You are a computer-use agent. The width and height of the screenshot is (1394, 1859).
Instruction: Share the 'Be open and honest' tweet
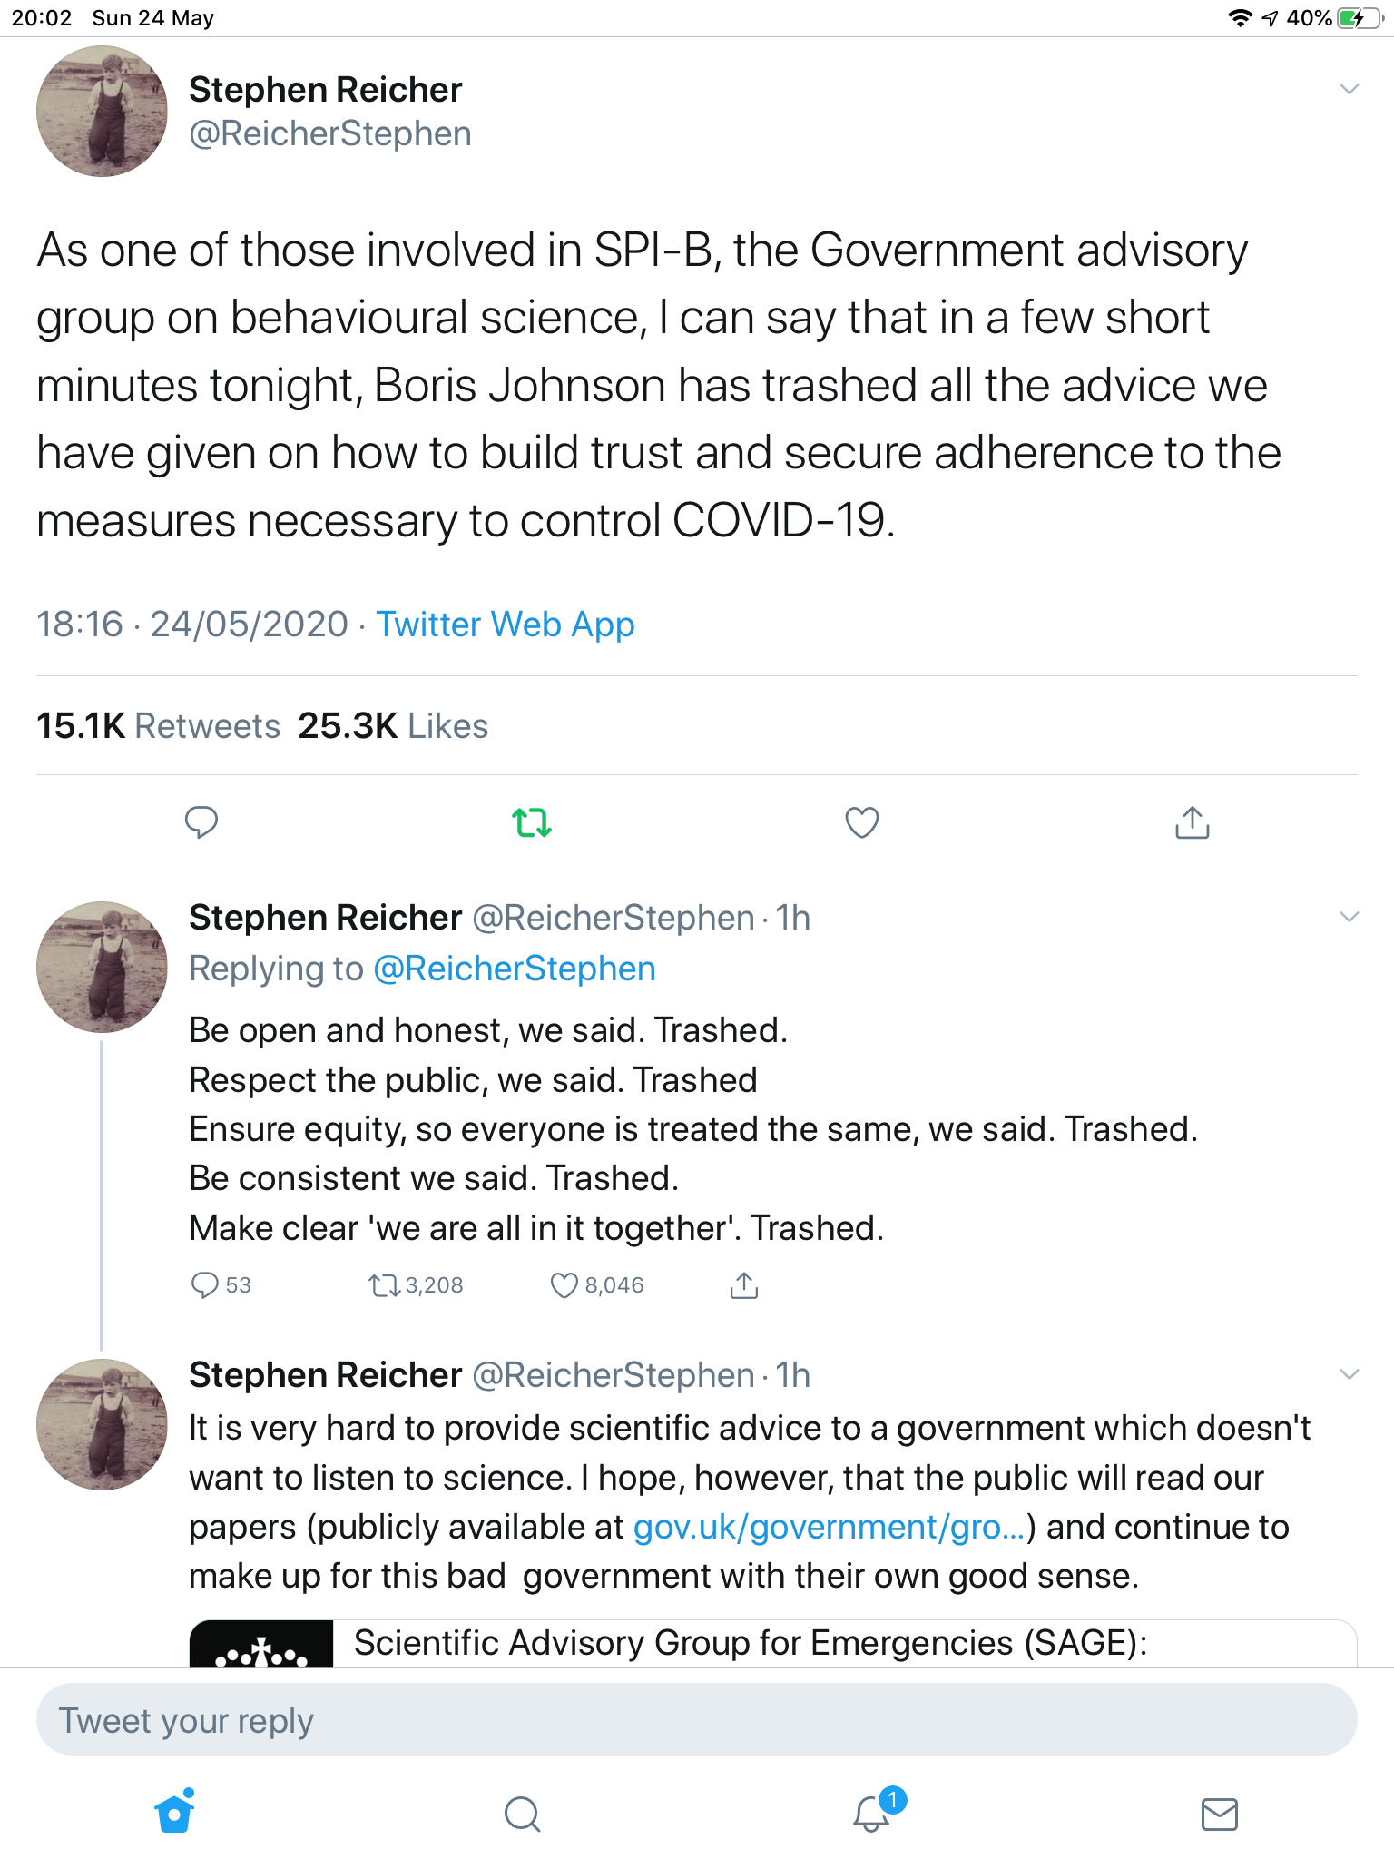tap(744, 1285)
